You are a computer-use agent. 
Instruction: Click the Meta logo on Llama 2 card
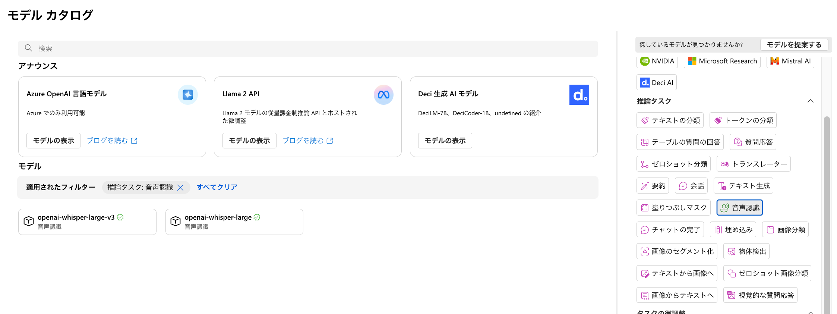383,95
